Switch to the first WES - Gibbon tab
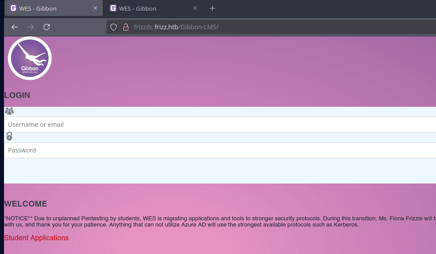Viewport: 436px width, 254px height. pos(49,8)
